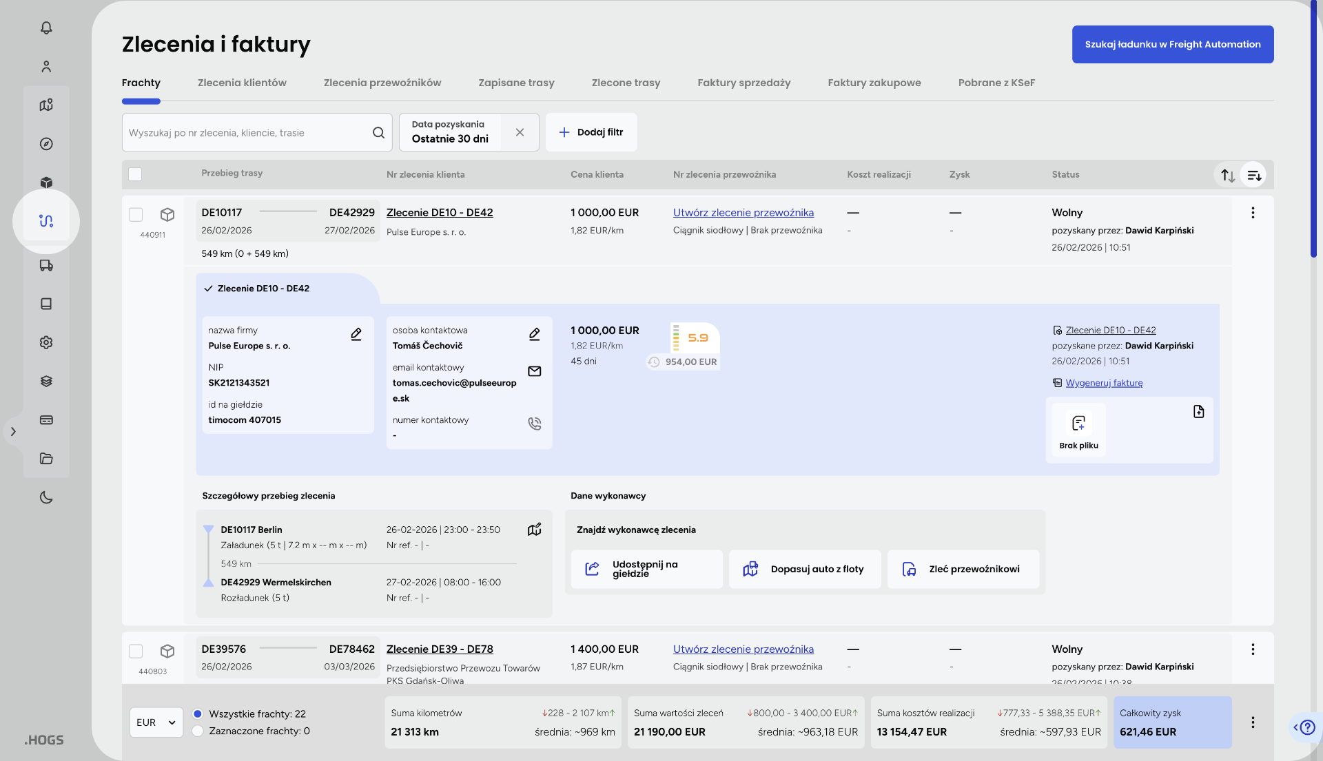Open the Zlecenia przewoźników tab

[x=382, y=83]
